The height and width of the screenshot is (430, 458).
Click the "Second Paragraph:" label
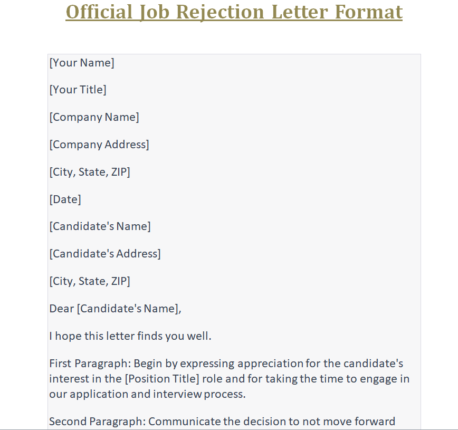click(x=97, y=422)
